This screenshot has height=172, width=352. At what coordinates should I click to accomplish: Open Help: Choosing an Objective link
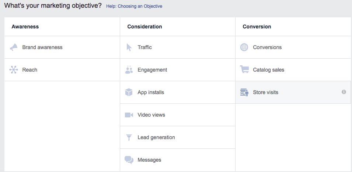tap(134, 6)
